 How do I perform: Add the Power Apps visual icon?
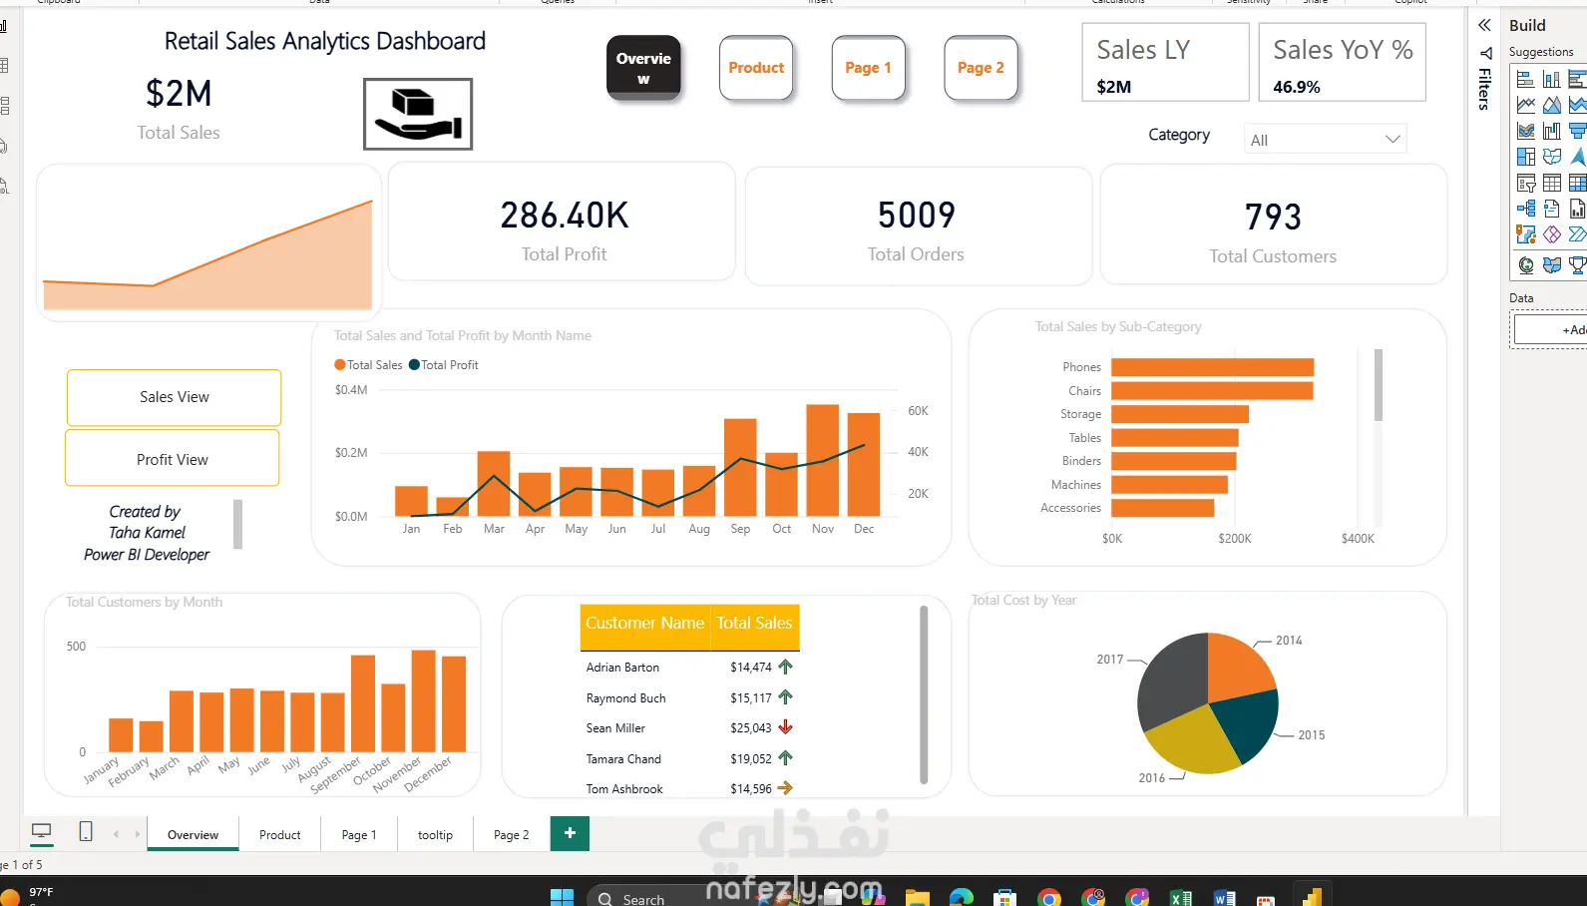coord(1551,234)
